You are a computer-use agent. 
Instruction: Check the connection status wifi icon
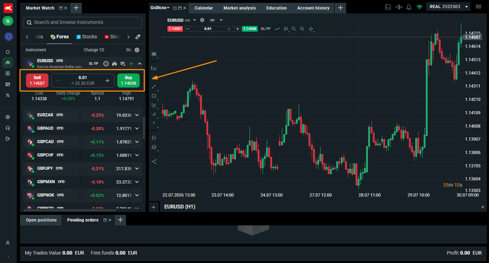point(419,7)
